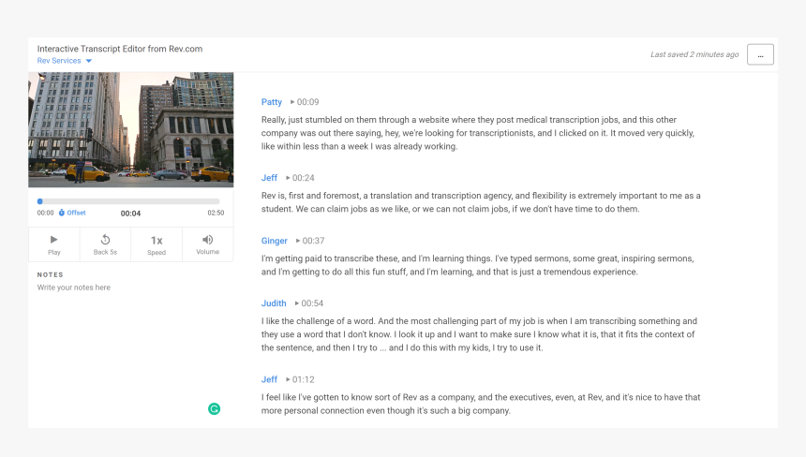Jump to timestamp 01:12
The image size is (806, 457).
coord(300,379)
